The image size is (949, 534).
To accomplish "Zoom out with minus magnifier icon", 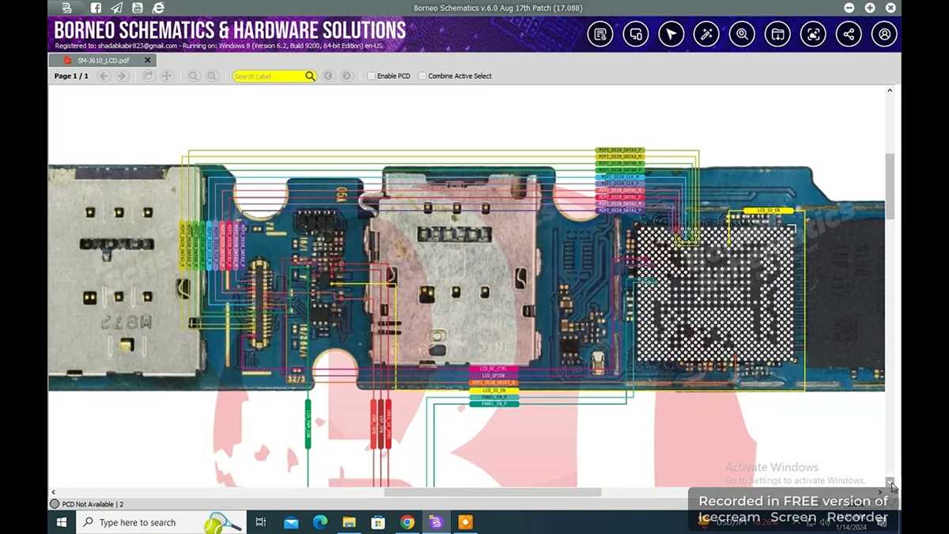I will [193, 76].
